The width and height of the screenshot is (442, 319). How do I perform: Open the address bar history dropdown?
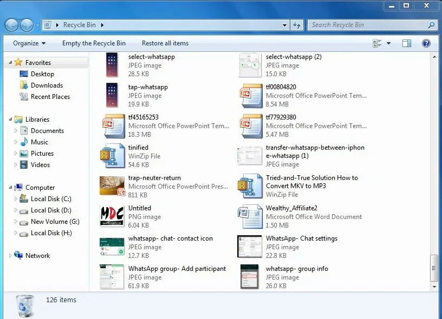[x=284, y=25]
